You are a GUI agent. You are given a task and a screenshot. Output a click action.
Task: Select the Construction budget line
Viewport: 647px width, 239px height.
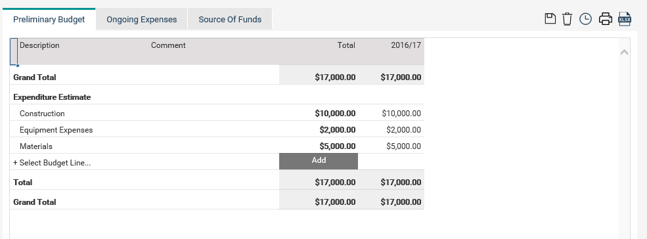pyautogui.click(x=42, y=114)
